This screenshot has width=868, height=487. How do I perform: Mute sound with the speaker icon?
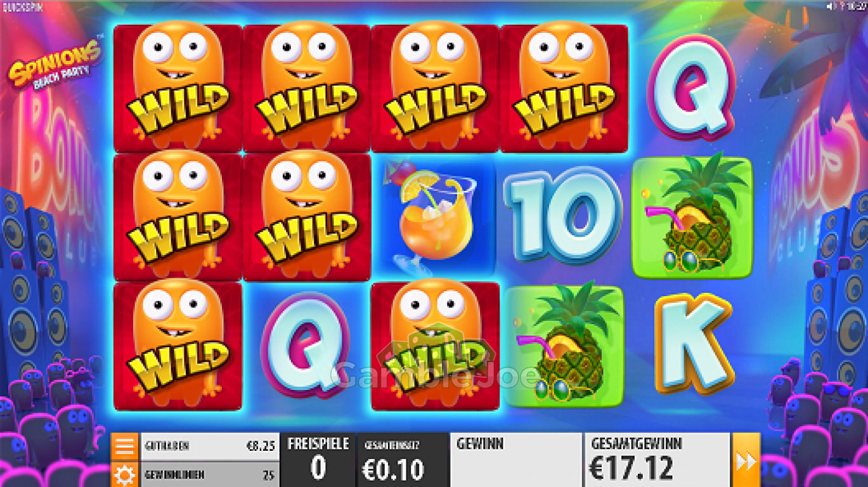pos(831,6)
